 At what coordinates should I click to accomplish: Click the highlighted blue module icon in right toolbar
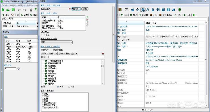tap(143, 10)
